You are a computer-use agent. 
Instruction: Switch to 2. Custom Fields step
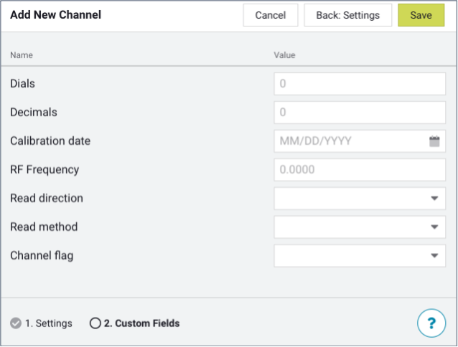point(141,323)
